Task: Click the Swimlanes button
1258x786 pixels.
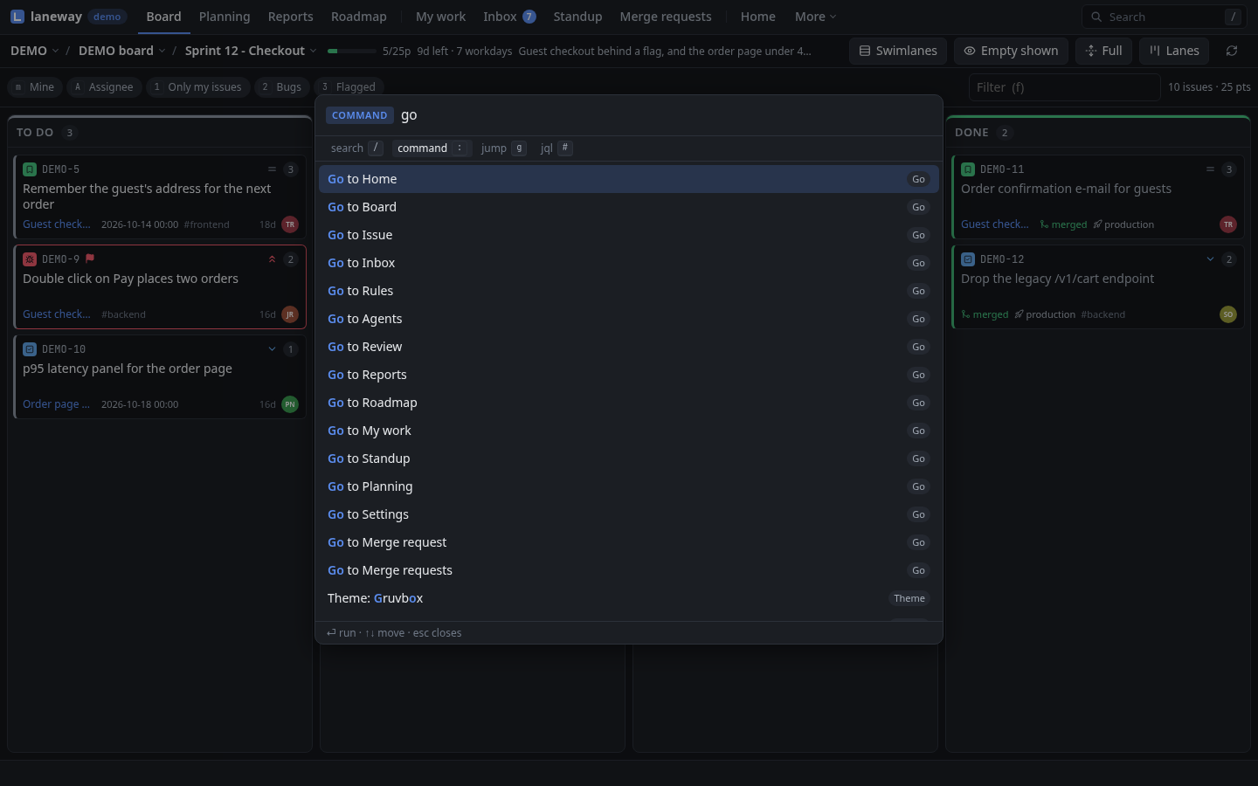Action: (898, 51)
